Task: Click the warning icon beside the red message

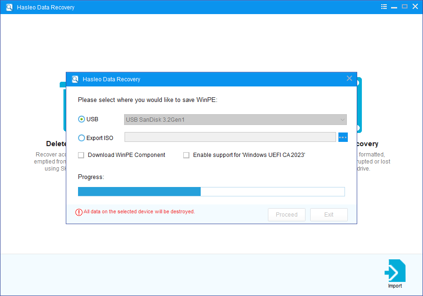Action: coord(78,212)
